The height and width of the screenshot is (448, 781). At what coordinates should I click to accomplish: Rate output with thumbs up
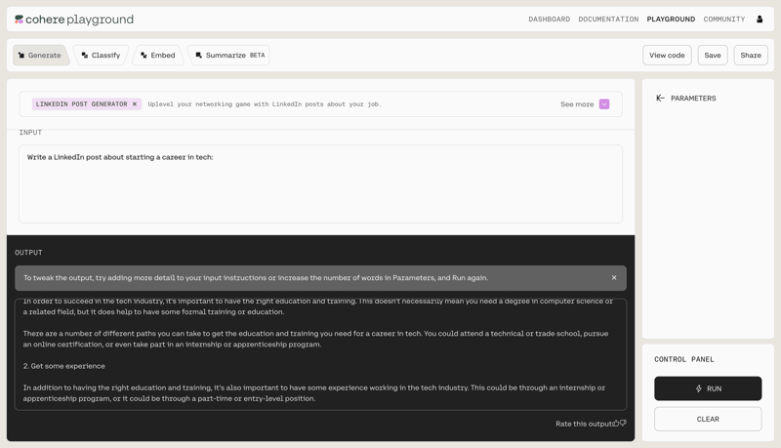click(x=616, y=424)
